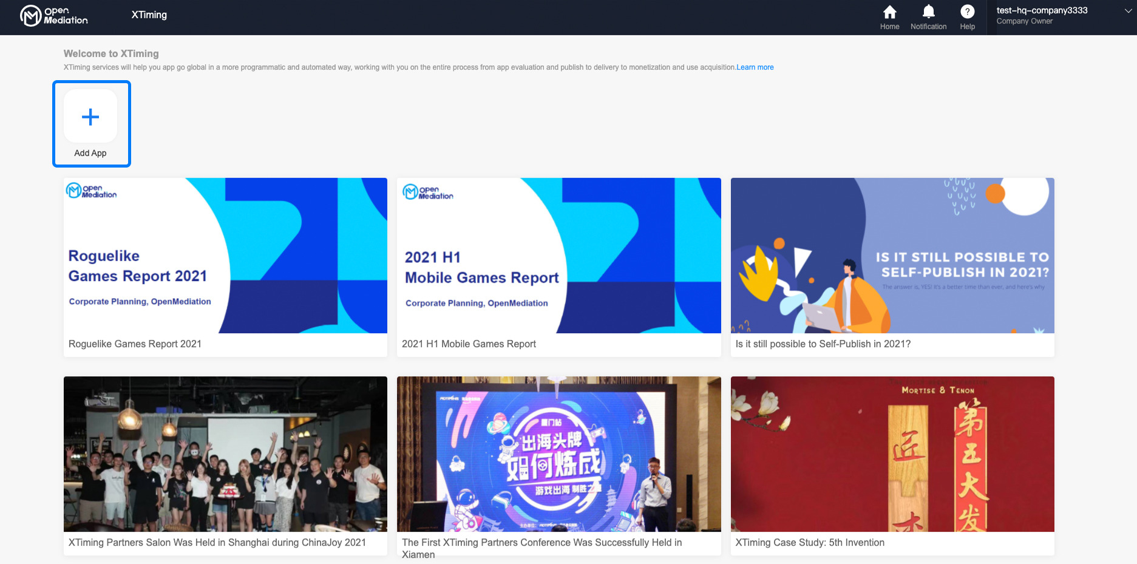1137x564 pixels.
Task: Click the test-hq-company3333 account name
Action: click(1042, 10)
